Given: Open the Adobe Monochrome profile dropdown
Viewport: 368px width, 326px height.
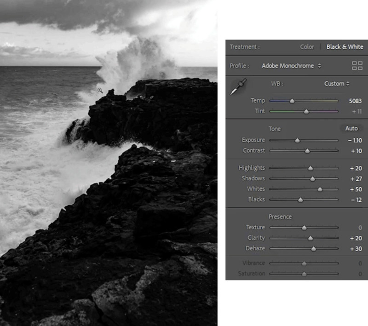Looking at the screenshot, I should pos(291,66).
